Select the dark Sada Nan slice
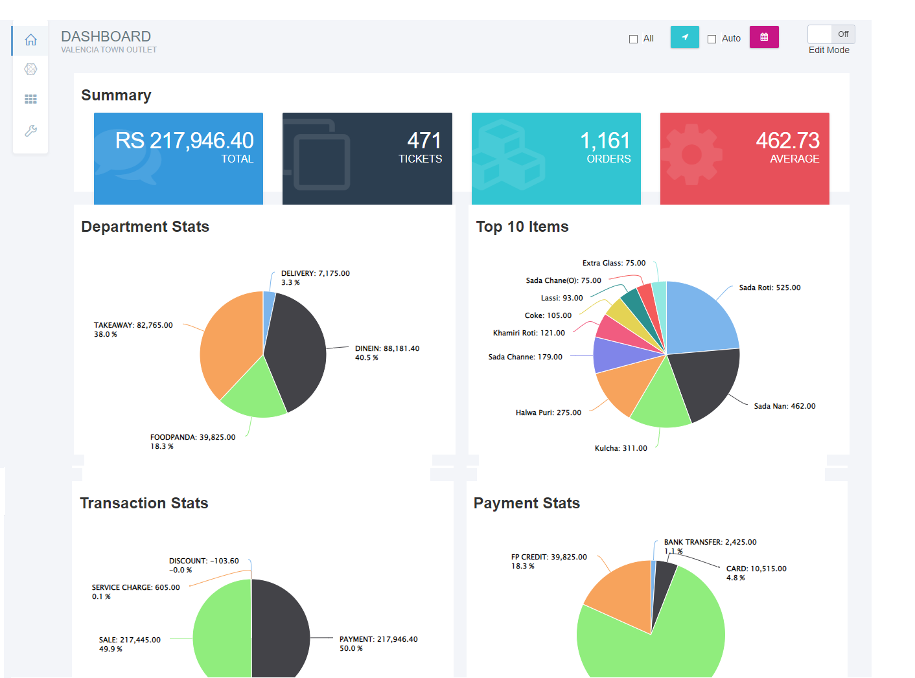 (x=706, y=382)
